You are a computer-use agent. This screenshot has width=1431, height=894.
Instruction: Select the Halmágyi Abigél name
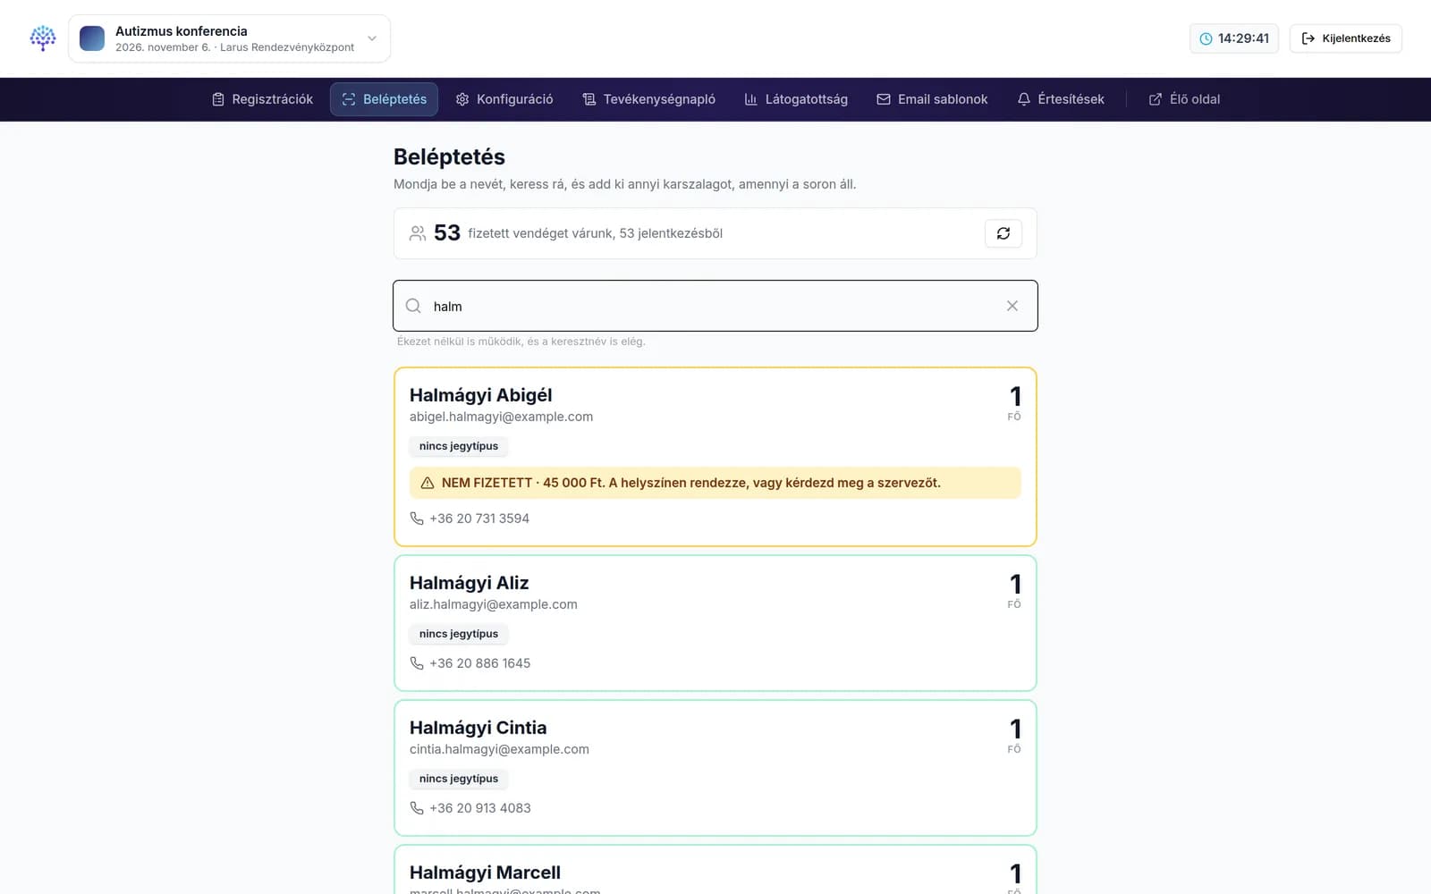tap(480, 395)
